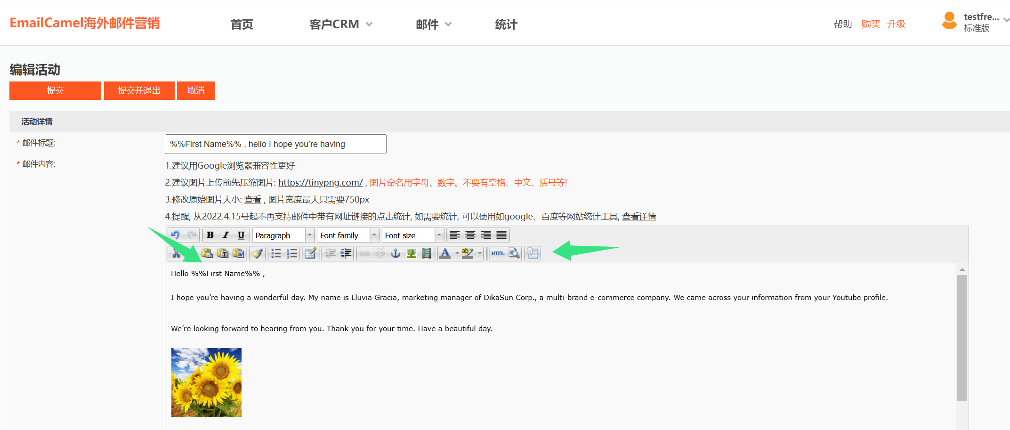The height and width of the screenshot is (430, 1010).
Task: Click the plain paste clipboard icon
Action: point(207,253)
